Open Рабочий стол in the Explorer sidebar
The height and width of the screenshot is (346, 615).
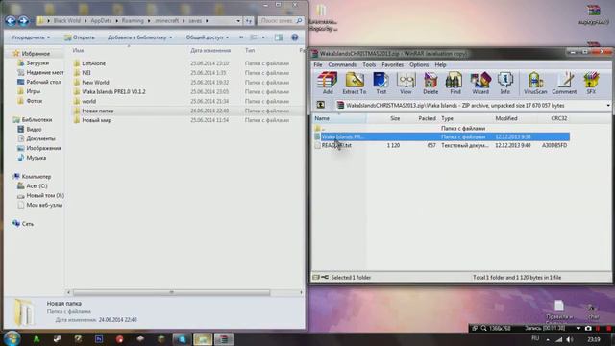pyautogui.click(x=43, y=82)
